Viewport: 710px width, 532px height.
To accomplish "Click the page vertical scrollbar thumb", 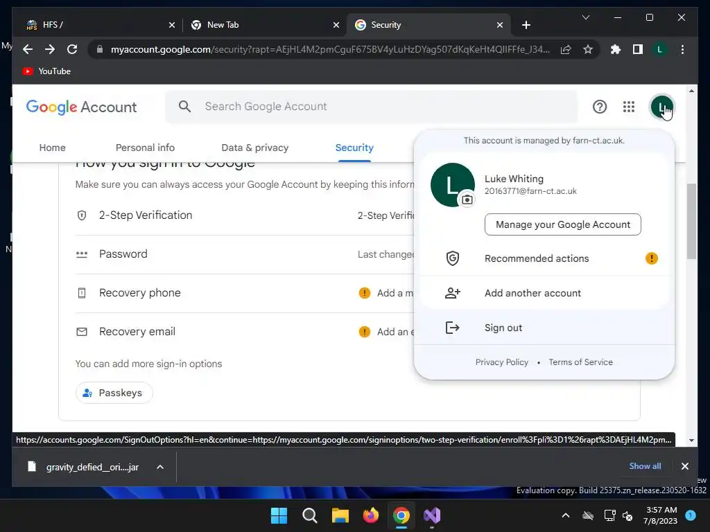I will pyautogui.click(x=691, y=221).
